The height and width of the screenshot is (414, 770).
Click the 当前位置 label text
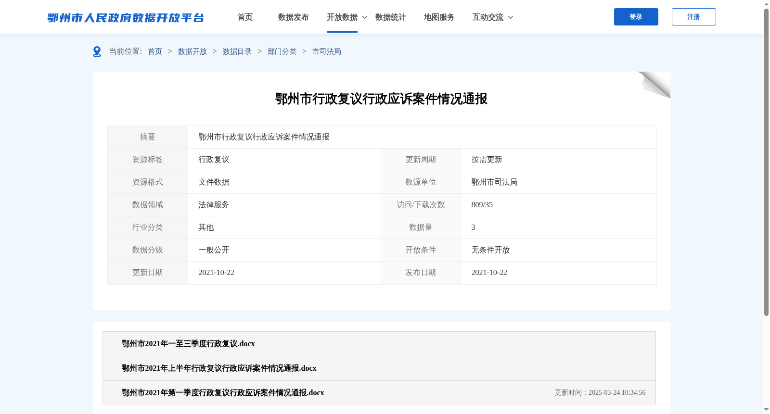(x=125, y=51)
